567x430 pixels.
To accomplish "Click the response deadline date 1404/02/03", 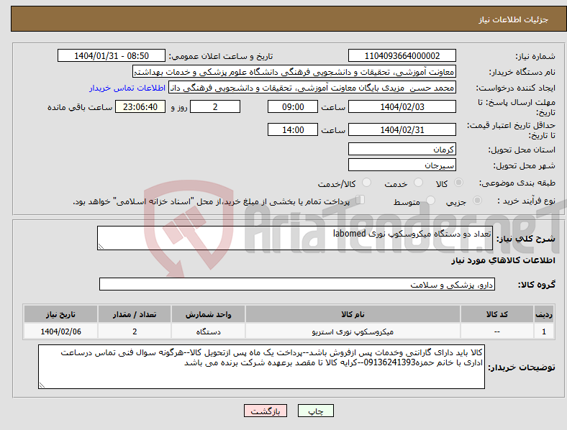I will coord(402,106).
